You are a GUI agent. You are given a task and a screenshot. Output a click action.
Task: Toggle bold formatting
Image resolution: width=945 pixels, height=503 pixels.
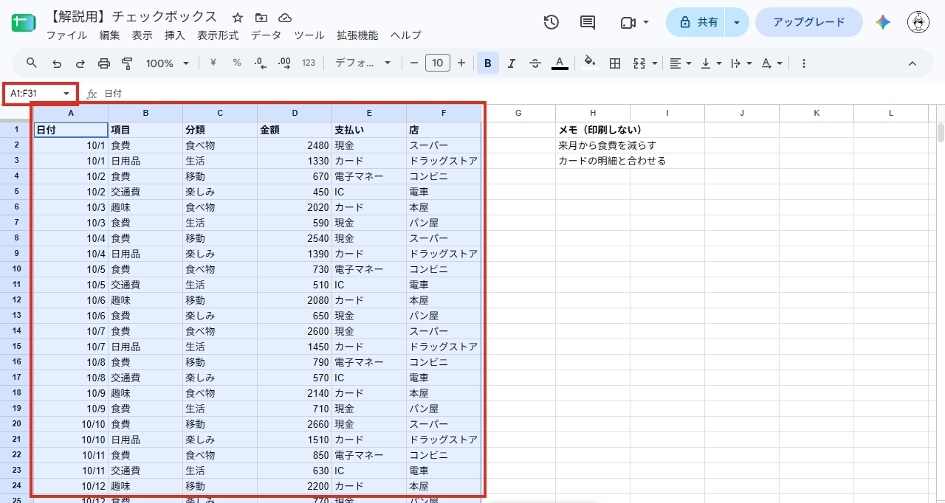[x=488, y=63]
